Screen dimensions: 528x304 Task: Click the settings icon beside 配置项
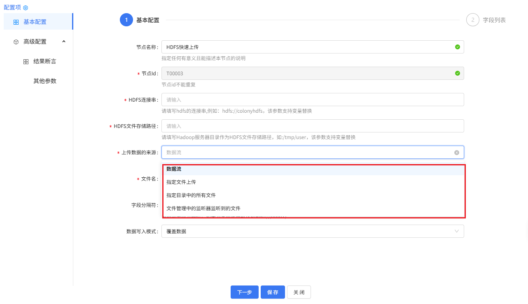coord(26,8)
